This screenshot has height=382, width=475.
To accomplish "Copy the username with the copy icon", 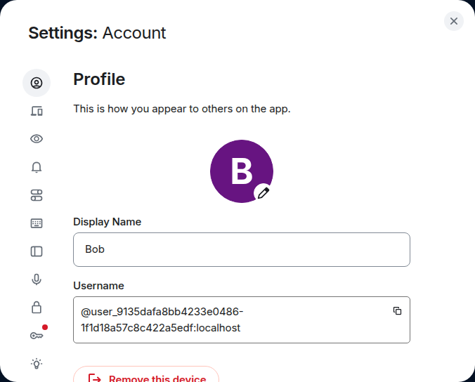I will [397, 311].
